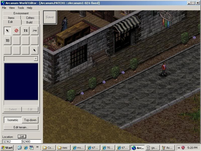The height and width of the screenshot is (151, 201).
Task: Switch to the rro... browser taskbar item
Action: pyautogui.click(x=78, y=148)
